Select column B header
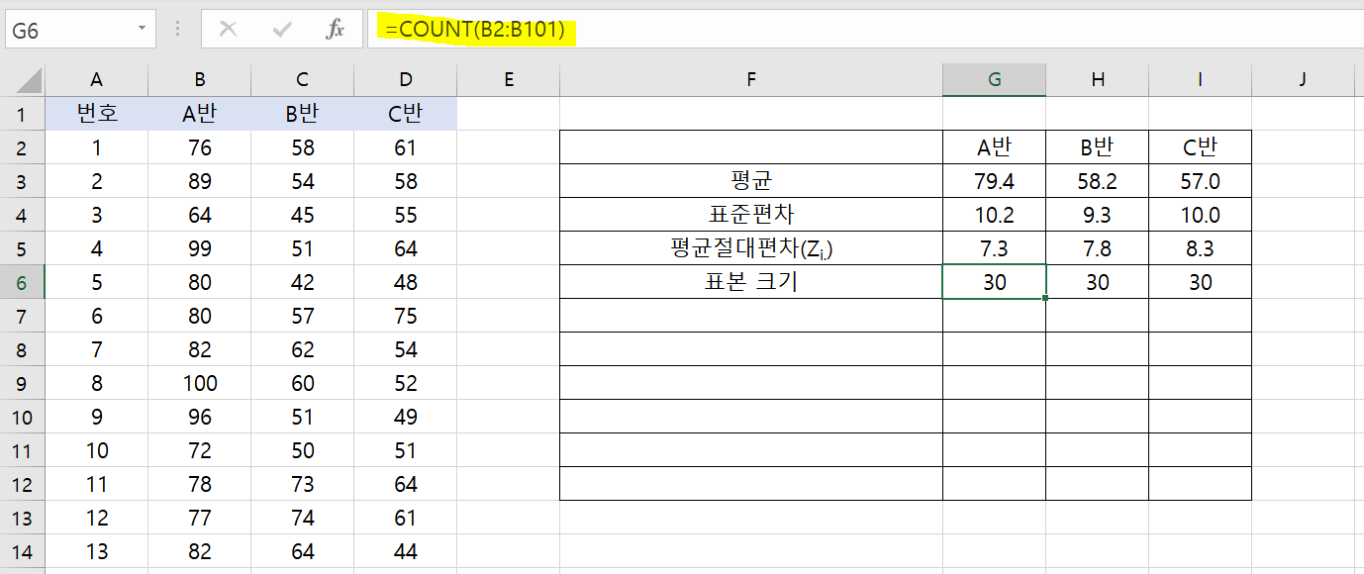Image resolution: width=1364 pixels, height=574 pixels. coord(200,80)
